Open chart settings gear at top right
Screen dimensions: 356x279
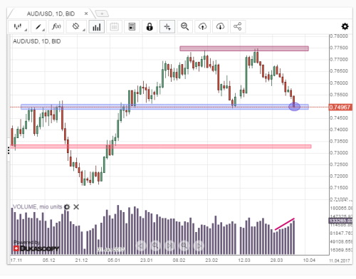(x=345, y=26)
